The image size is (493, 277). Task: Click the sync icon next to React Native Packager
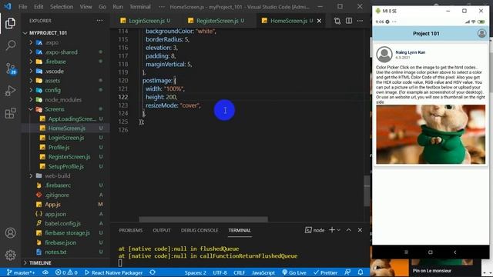click(153, 272)
